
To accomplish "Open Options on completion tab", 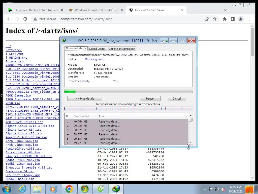I will coord(122,49).
